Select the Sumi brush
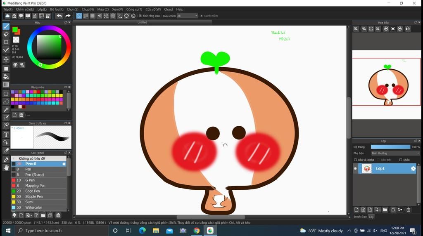 pyautogui.click(x=38, y=202)
